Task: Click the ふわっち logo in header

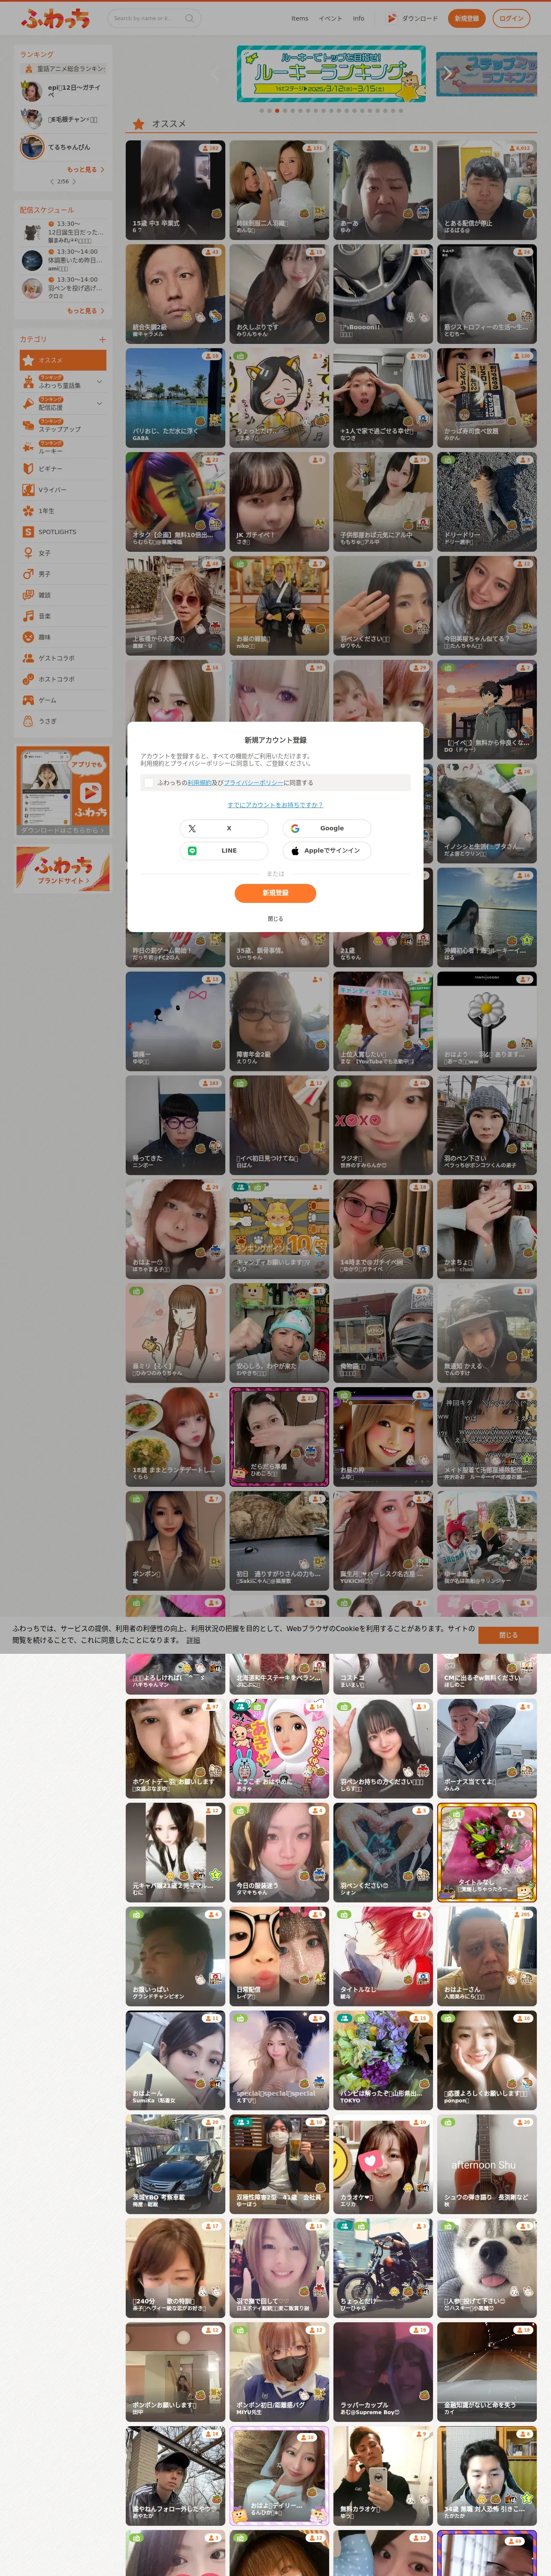Action: click(x=55, y=18)
